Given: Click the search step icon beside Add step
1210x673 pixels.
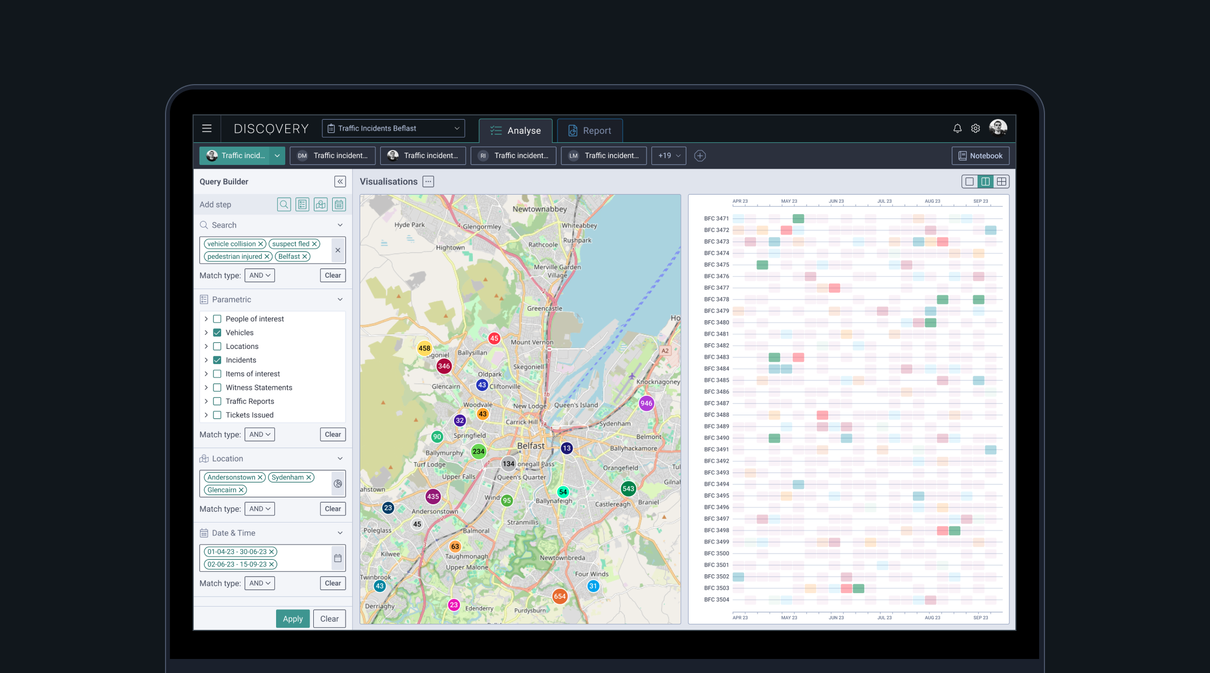Looking at the screenshot, I should click(284, 204).
